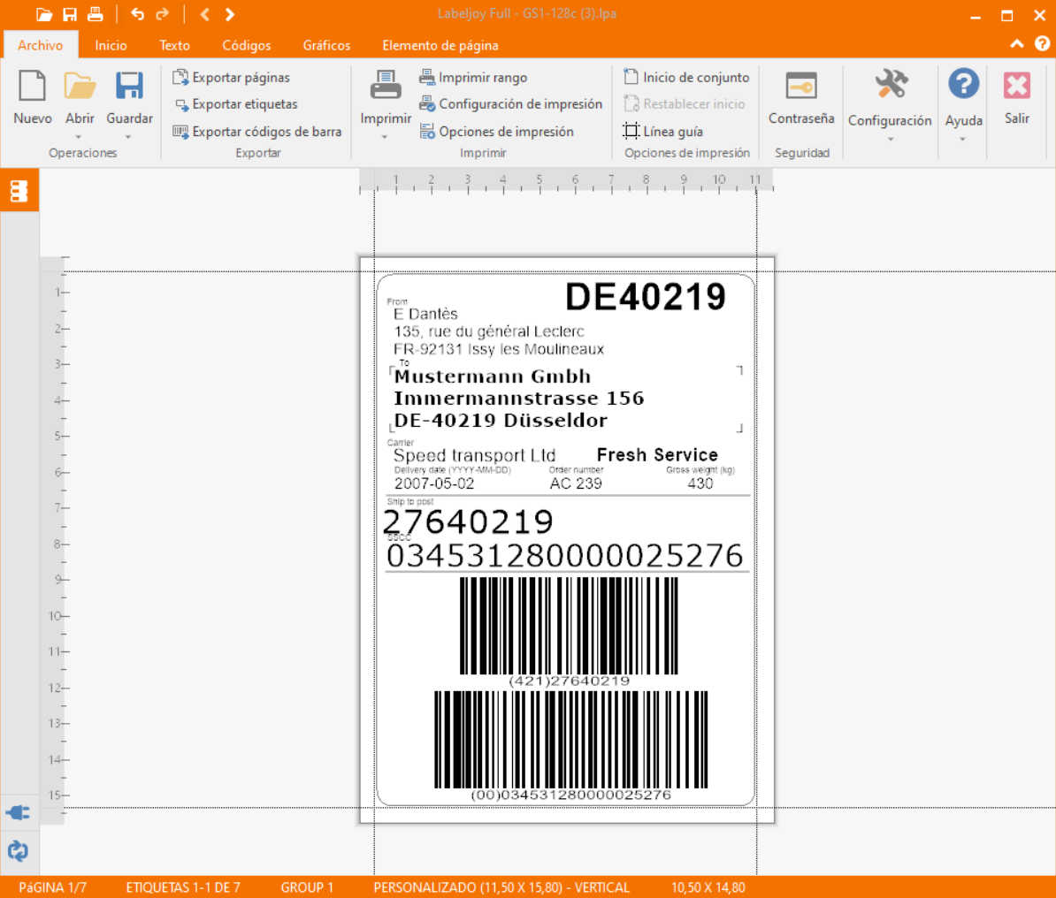The width and height of the screenshot is (1056, 898).
Task: Toggle Línea guía
Action: pyautogui.click(x=663, y=132)
